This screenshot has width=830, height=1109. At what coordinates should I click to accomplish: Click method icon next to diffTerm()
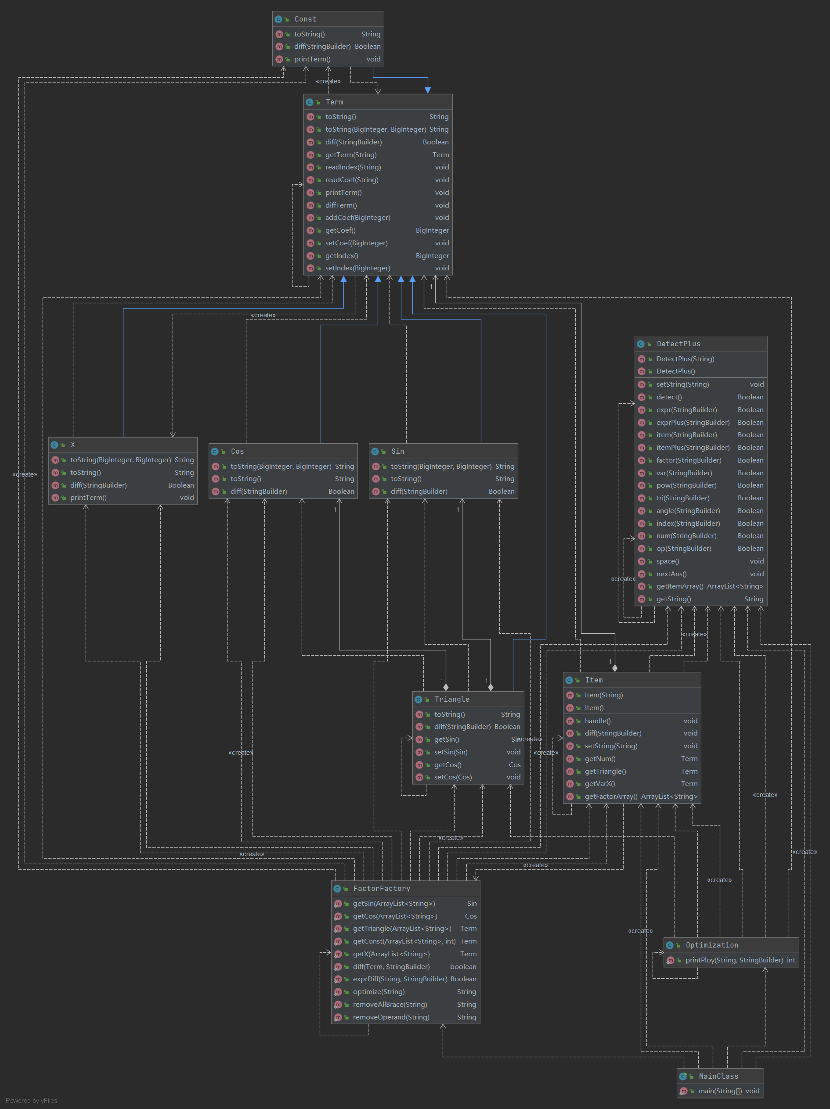310,205
